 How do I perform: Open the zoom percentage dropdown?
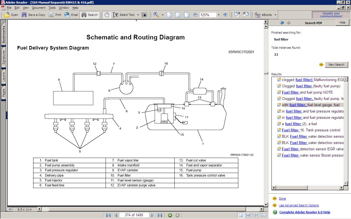click(x=219, y=15)
